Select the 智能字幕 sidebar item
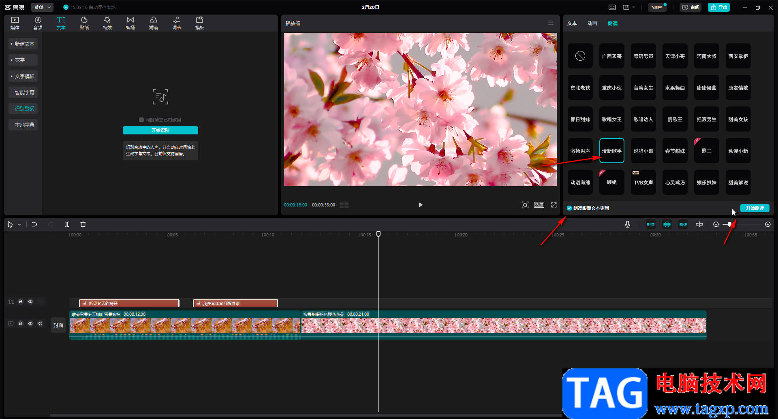778x419 pixels. click(23, 92)
